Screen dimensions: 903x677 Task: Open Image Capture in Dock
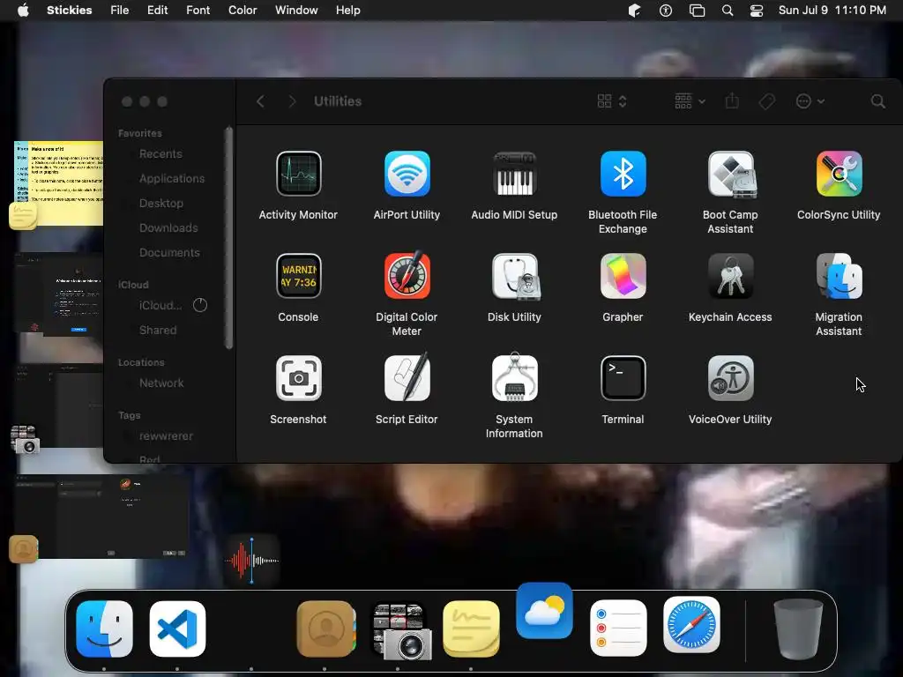click(x=399, y=629)
